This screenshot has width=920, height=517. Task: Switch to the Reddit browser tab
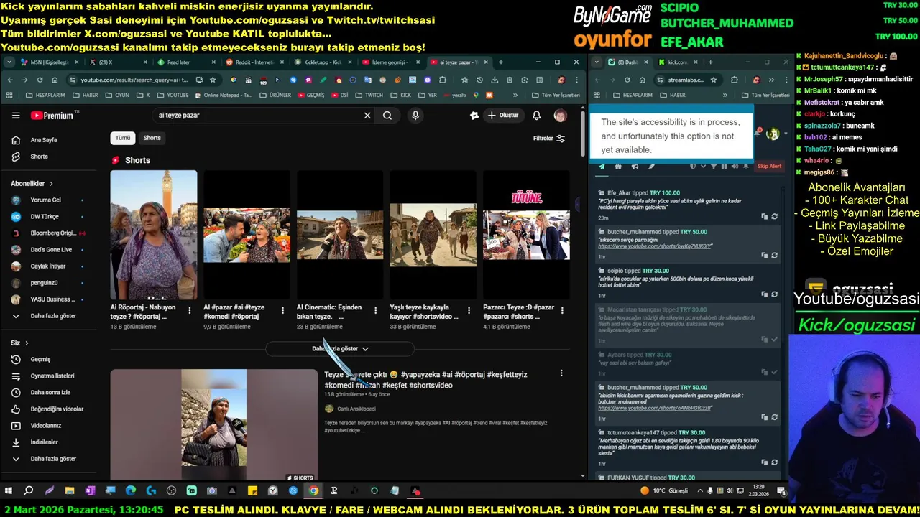[253, 62]
